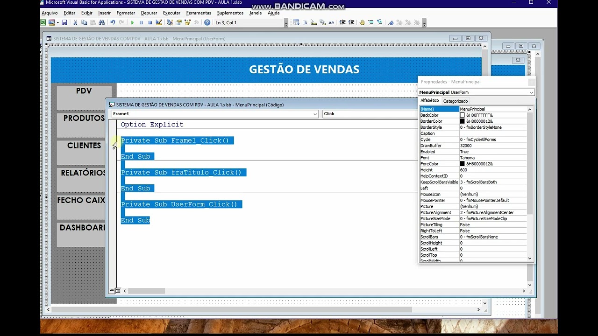The height and width of the screenshot is (336, 598).
Task: Open the Properties Window toolbar icon
Action: point(178,22)
